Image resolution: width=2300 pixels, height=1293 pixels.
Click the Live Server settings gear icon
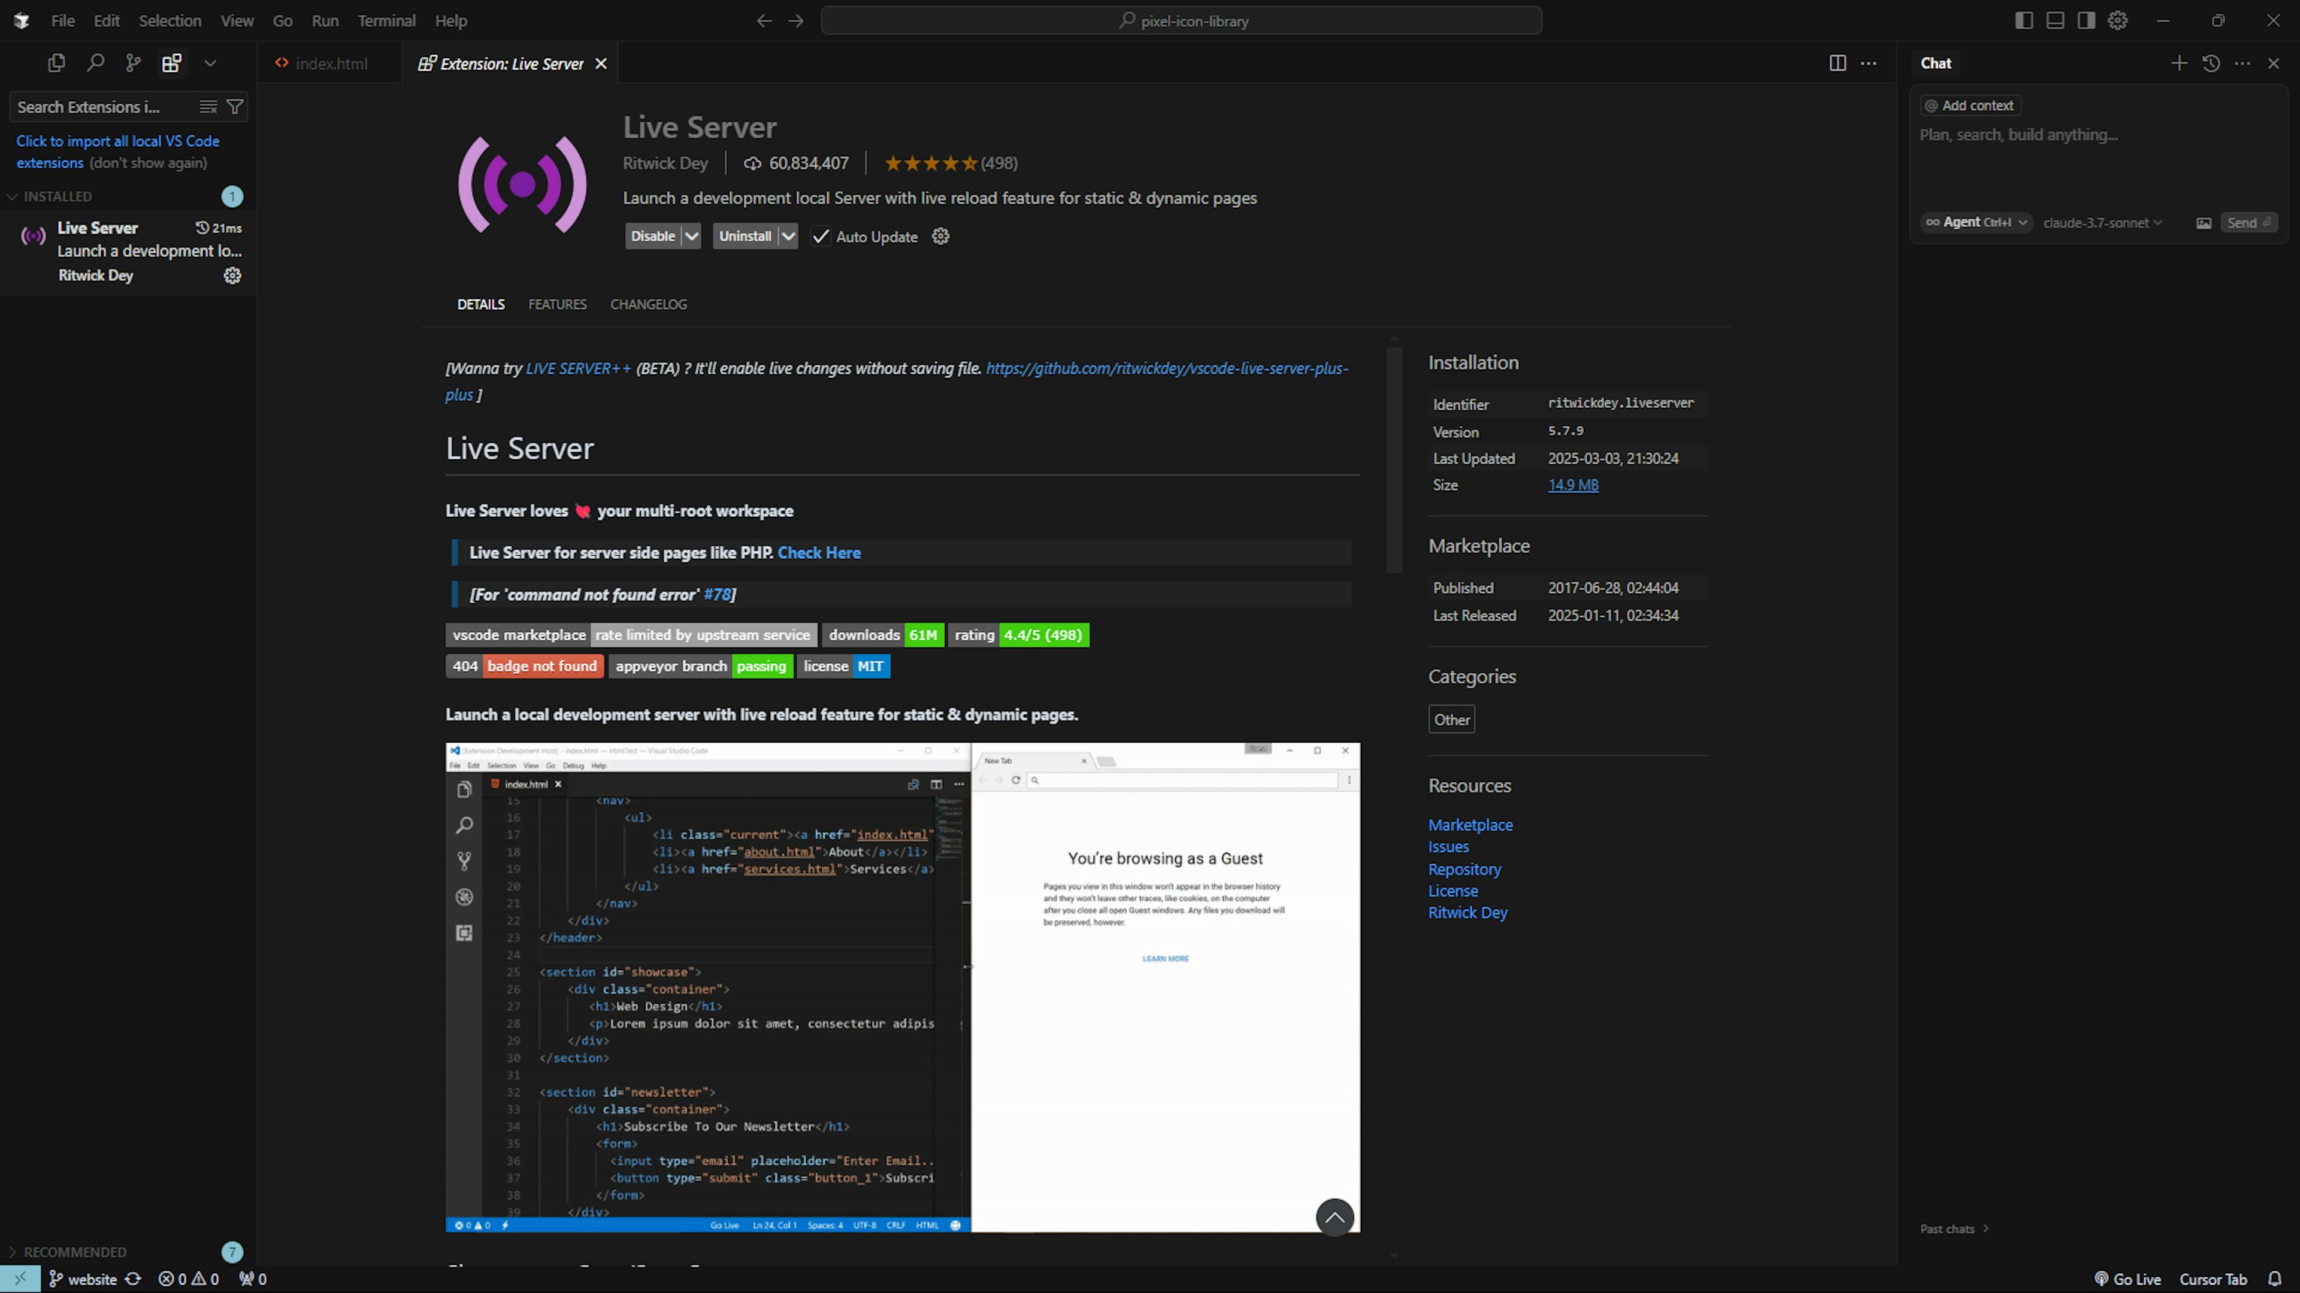pos(232,275)
